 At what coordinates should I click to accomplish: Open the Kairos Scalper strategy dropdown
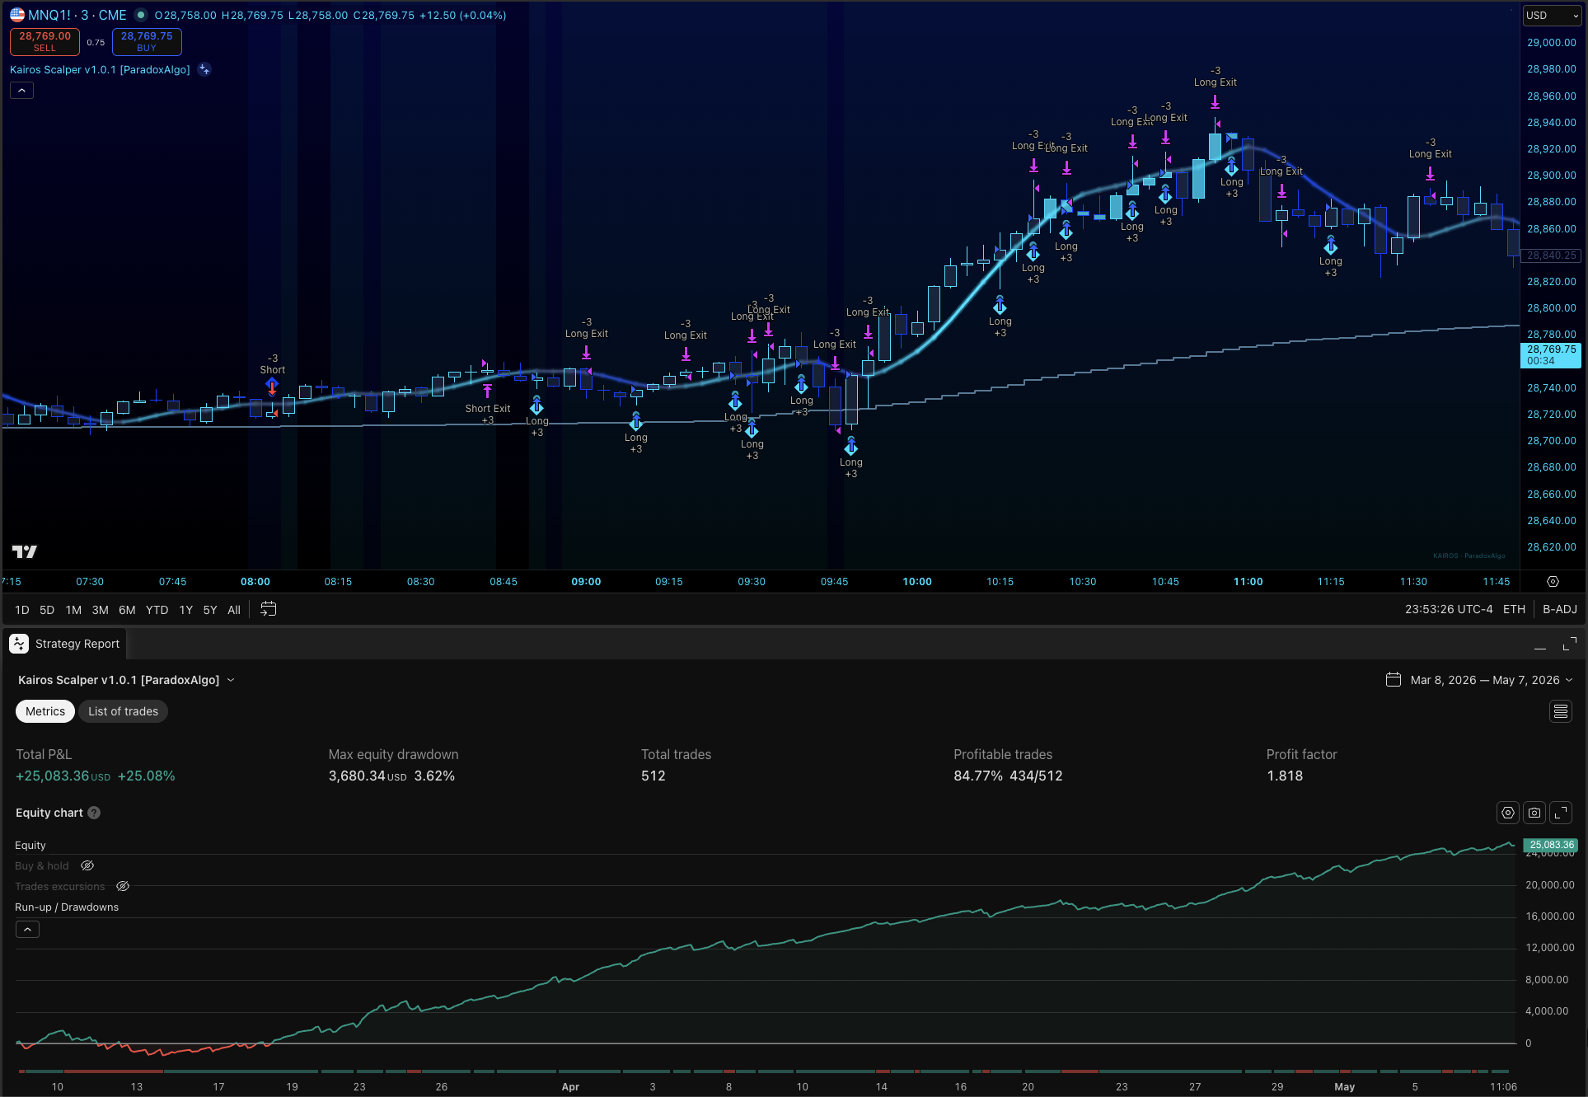126,680
